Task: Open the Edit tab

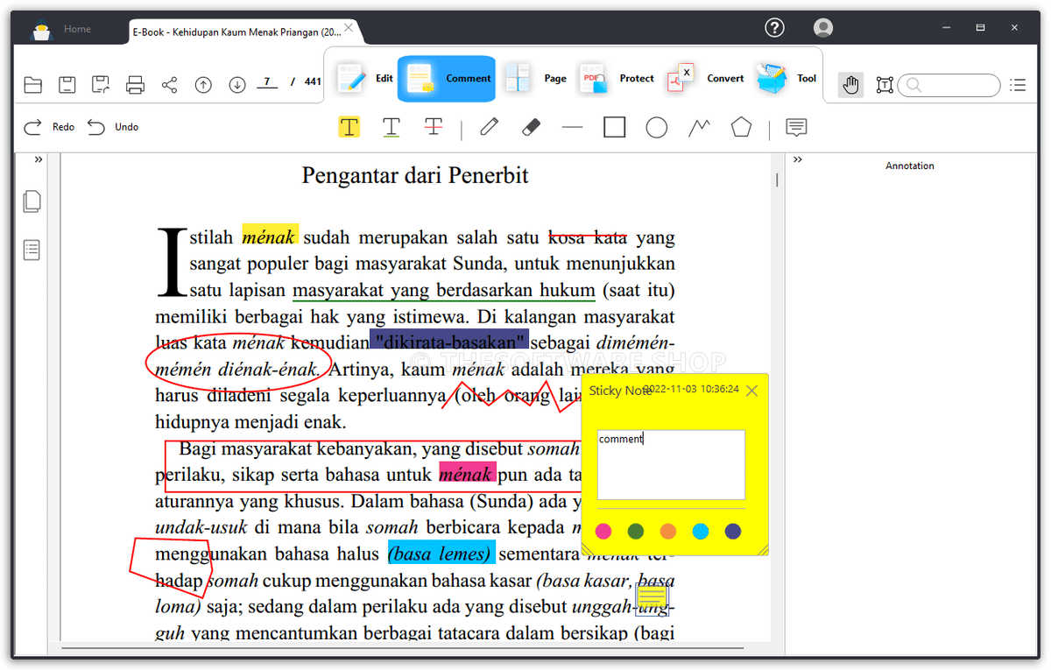Action: click(364, 79)
